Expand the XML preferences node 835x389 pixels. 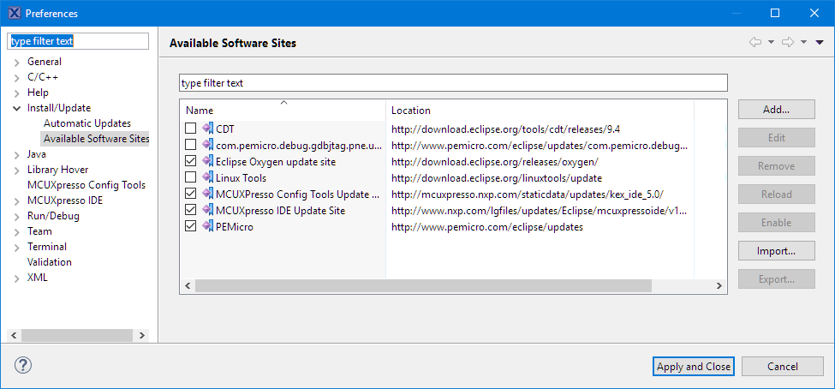click(18, 278)
